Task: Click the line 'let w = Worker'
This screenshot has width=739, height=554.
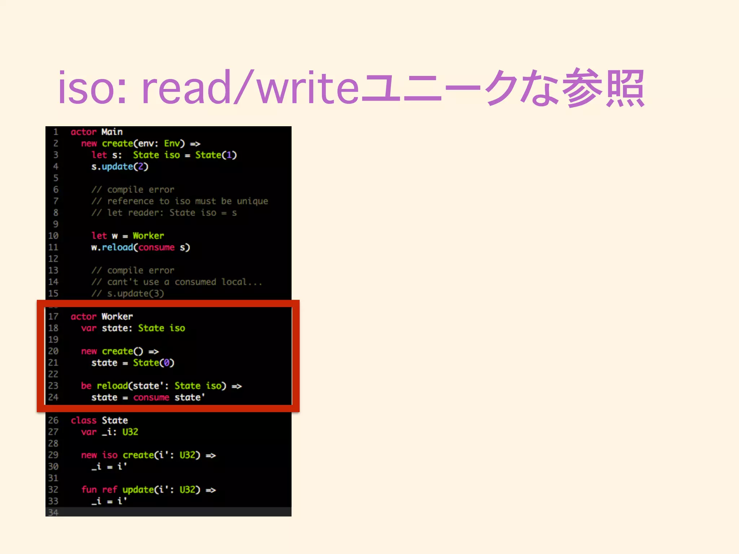Action: pos(128,236)
